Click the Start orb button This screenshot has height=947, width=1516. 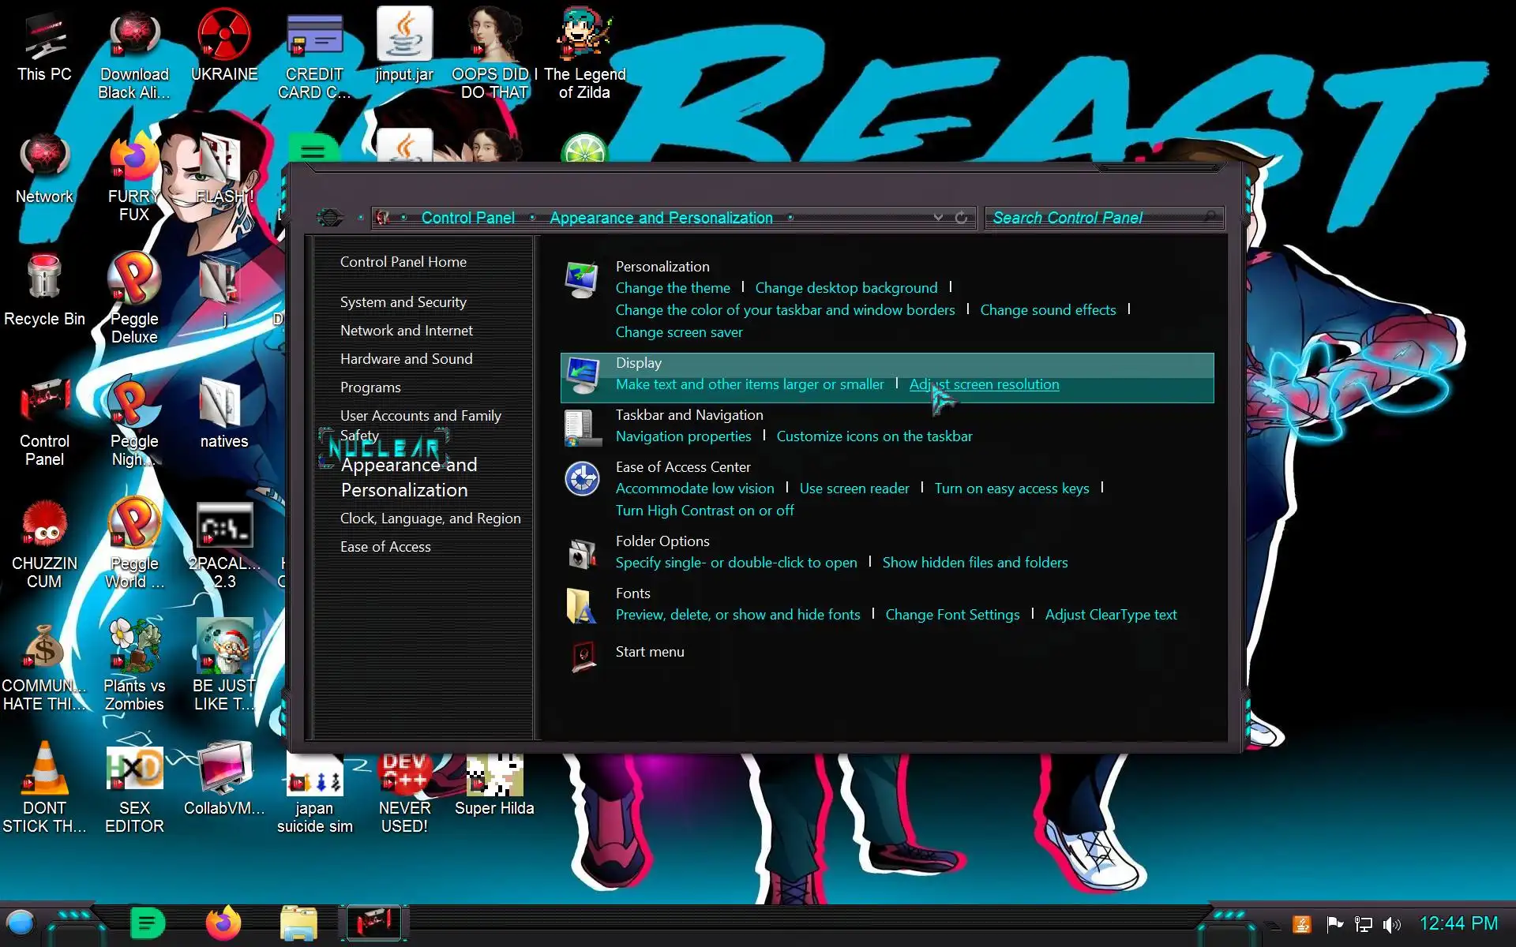21,923
